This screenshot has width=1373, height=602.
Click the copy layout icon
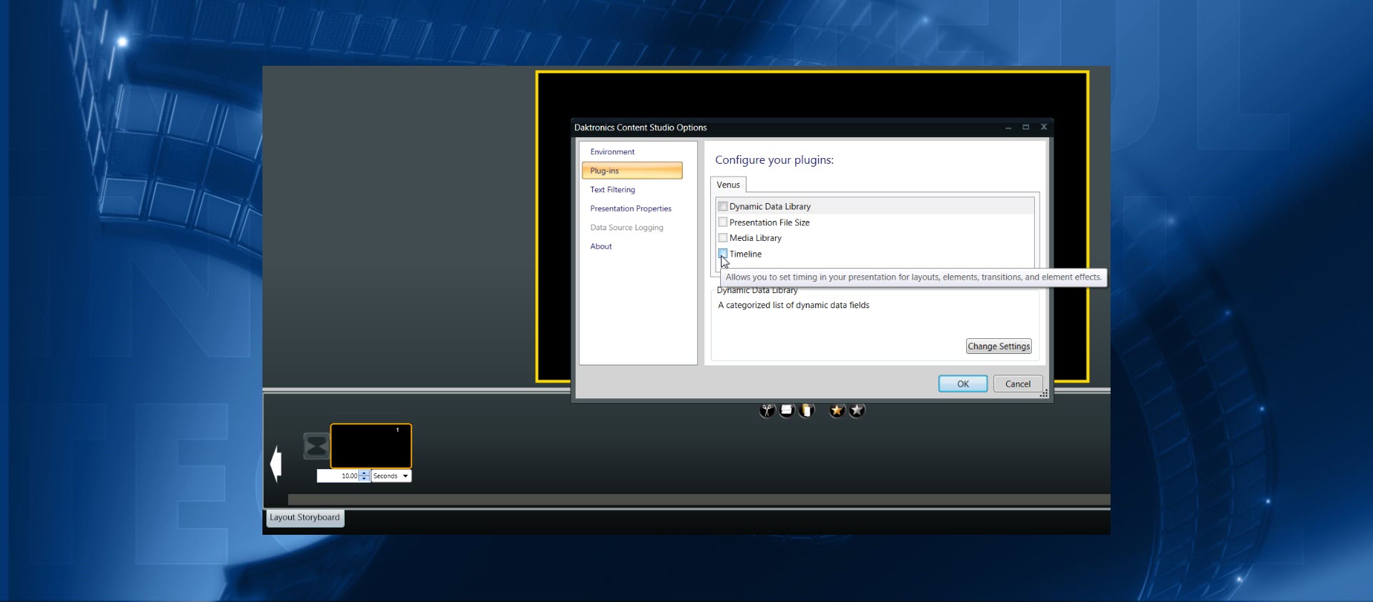[787, 410]
